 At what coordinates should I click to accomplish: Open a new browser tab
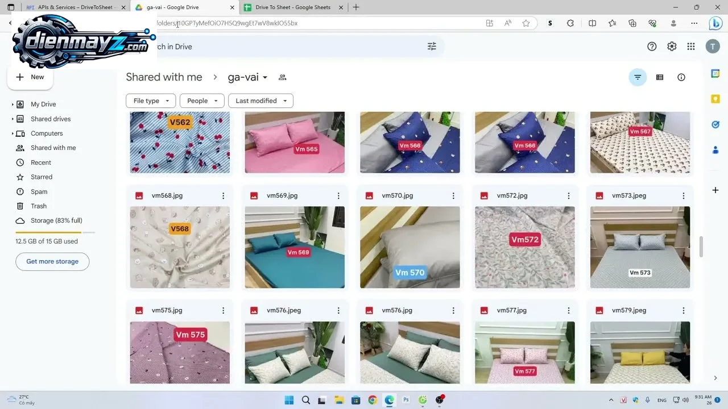point(356,7)
